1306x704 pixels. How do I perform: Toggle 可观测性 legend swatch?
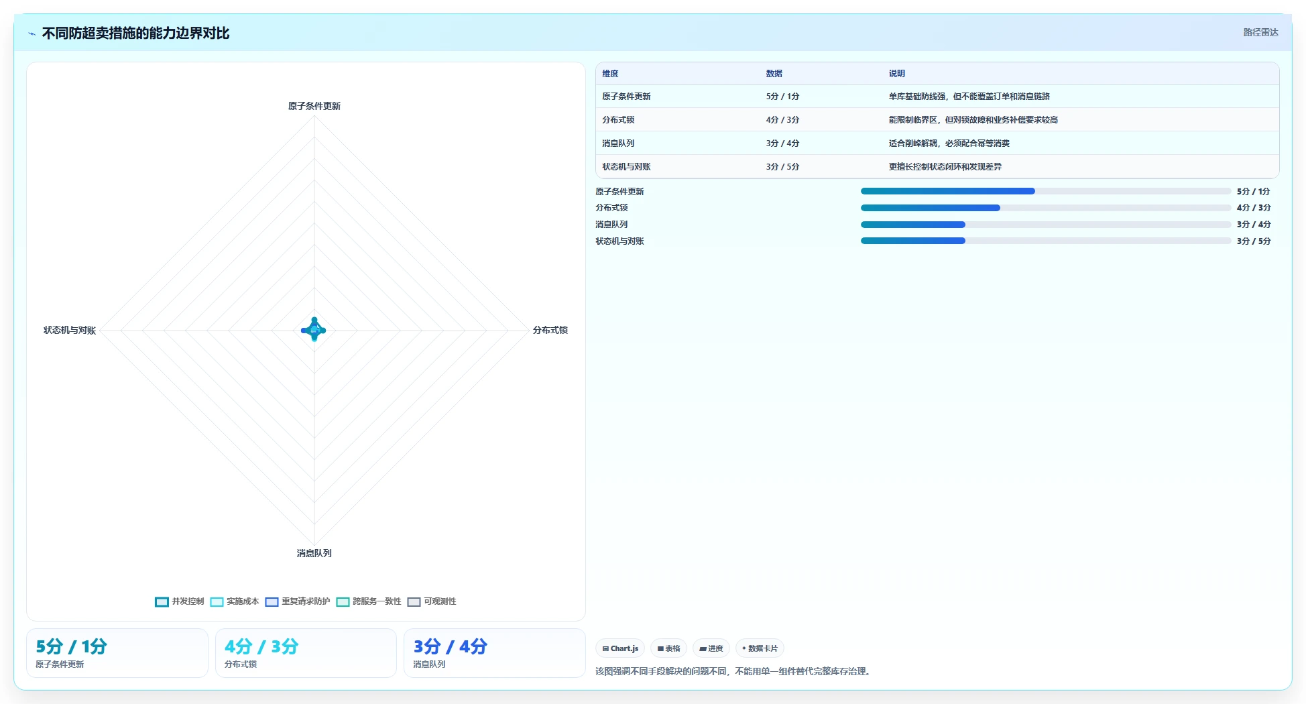coord(414,601)
